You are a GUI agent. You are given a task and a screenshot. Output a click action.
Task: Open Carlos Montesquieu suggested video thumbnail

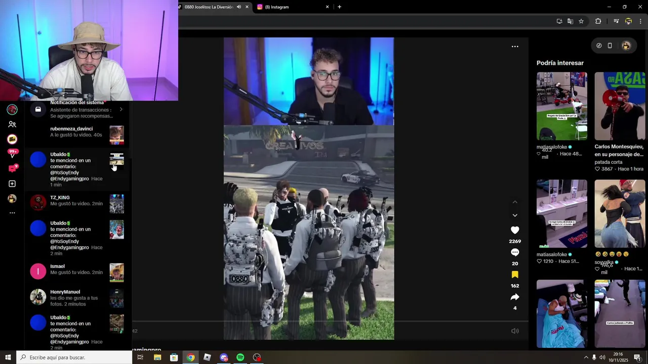[620, 106]
